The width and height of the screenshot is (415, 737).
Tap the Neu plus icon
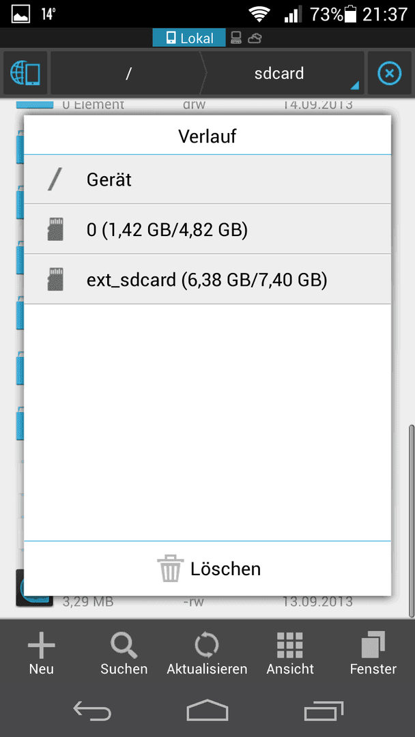[x=42, y=653]
